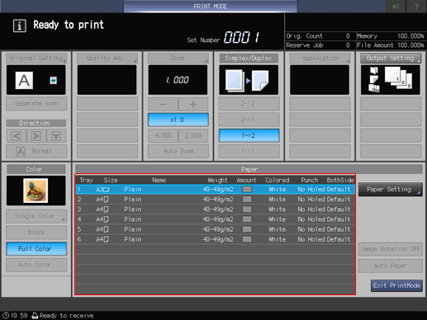Open the Output Setting menu
The height and width of the screenshot is (320, 427).
coord(391,59)
